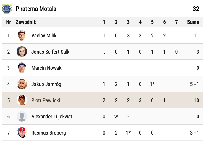Open Alexander Liljekvist's rider name link

(51, 117)
